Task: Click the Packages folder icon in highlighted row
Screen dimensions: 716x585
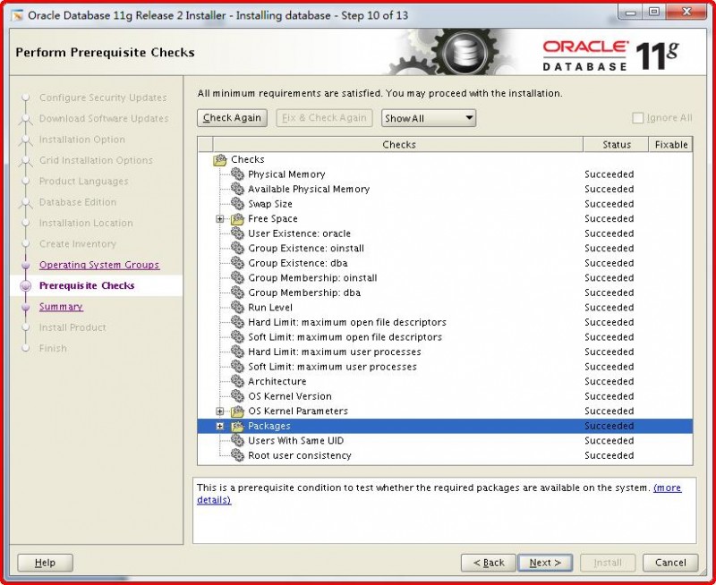Action: [235, 426]
